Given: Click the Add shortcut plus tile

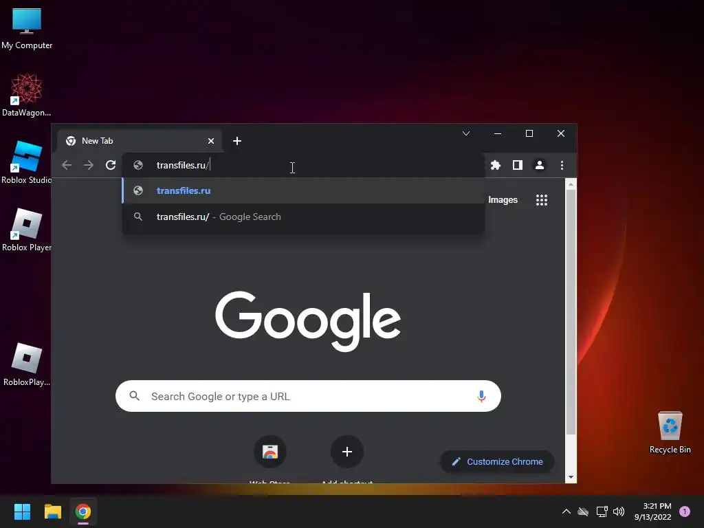Looking at the screenshot, I should [x=346, y=452].
